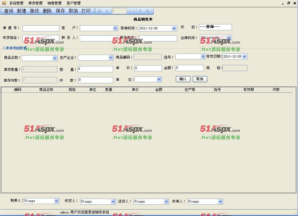Expand the 单位 dropdown
The image size is (298, 216).
click(159, 79)
